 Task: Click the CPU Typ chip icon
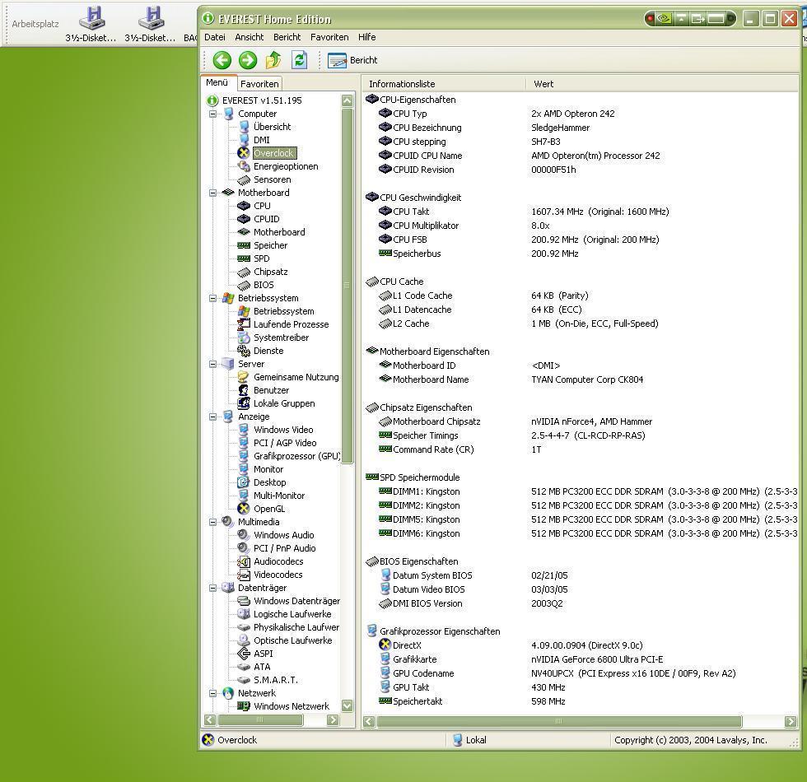tap(385, 113)
